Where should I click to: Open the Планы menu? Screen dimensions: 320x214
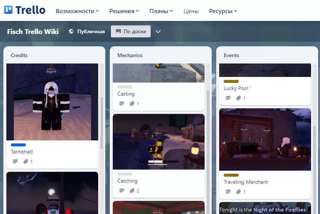[161, 11]
